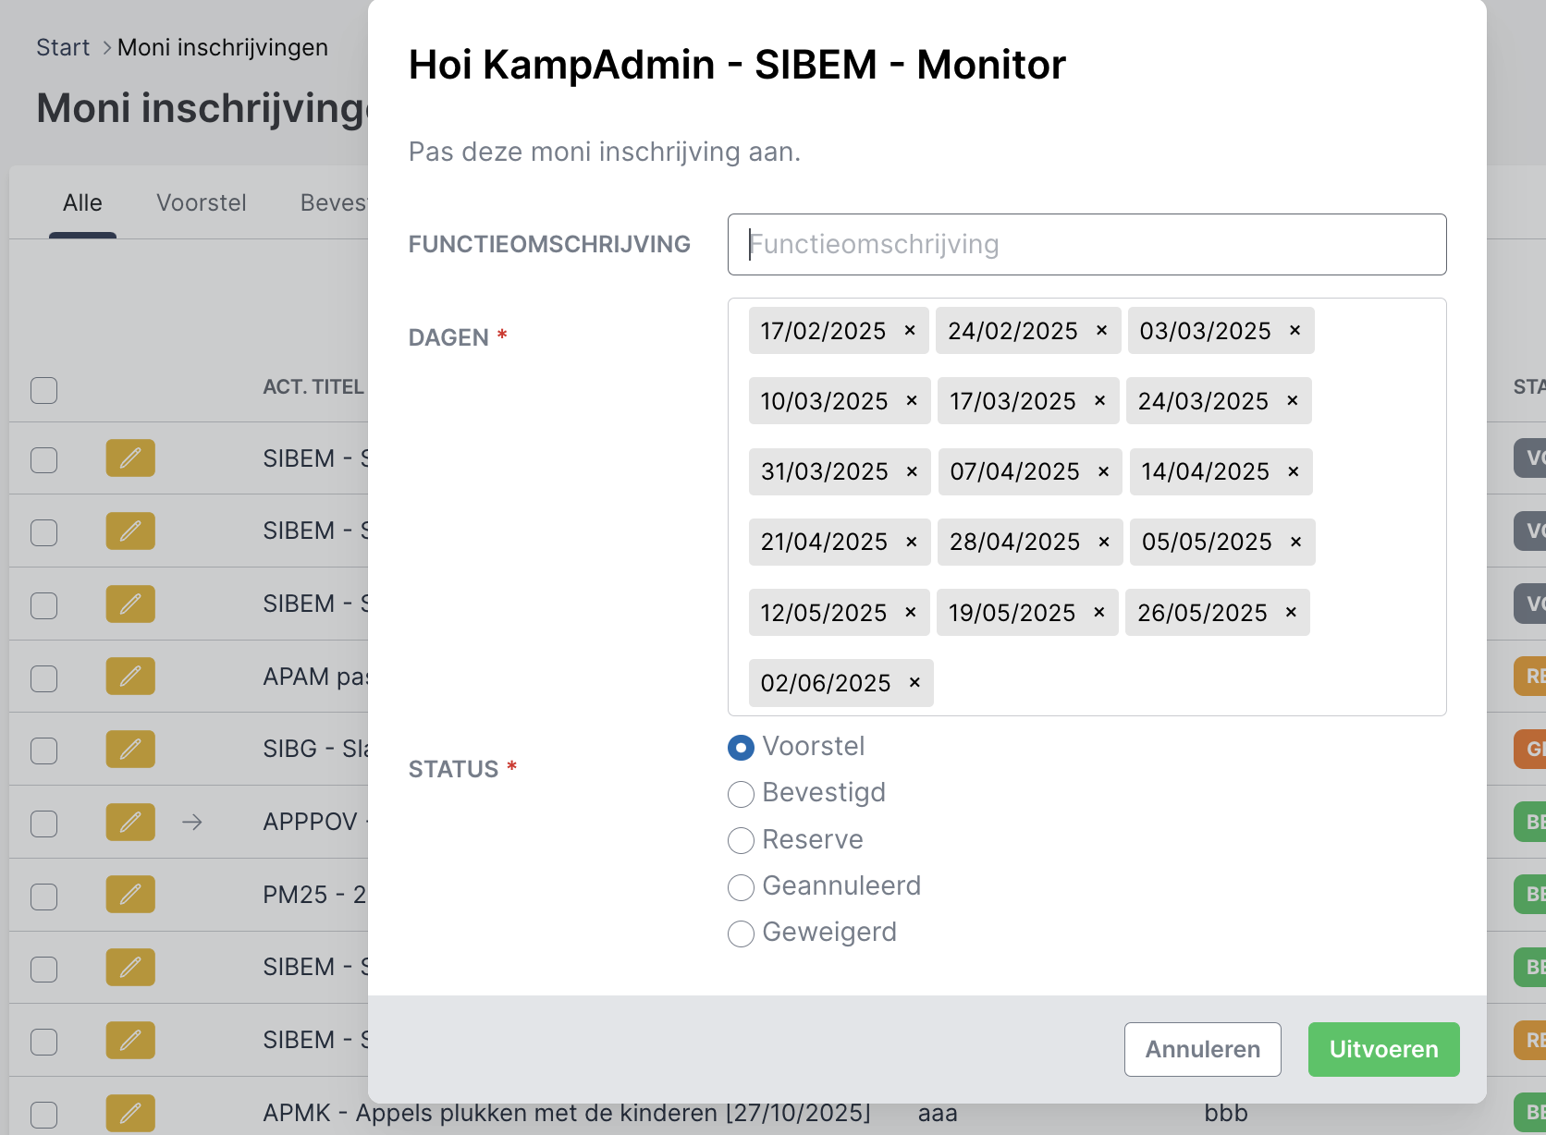Click the edit pencil beside PM25 row
The image size is (1546, 1135).
point(130,895)
